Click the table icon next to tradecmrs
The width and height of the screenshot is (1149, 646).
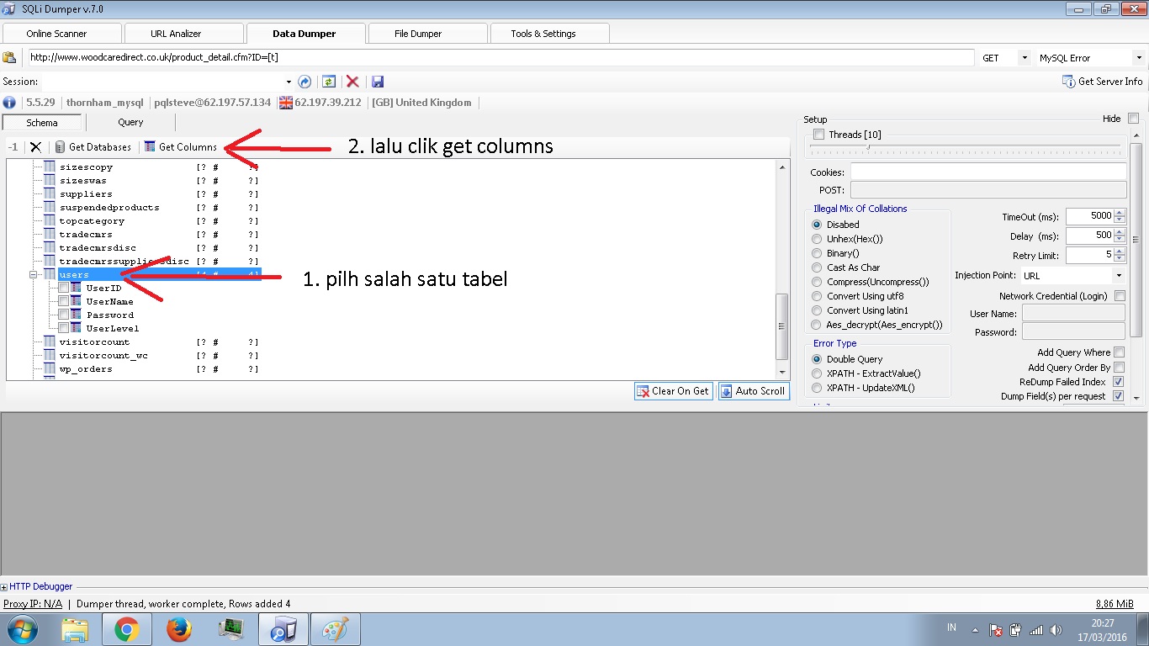click(50, 234)
